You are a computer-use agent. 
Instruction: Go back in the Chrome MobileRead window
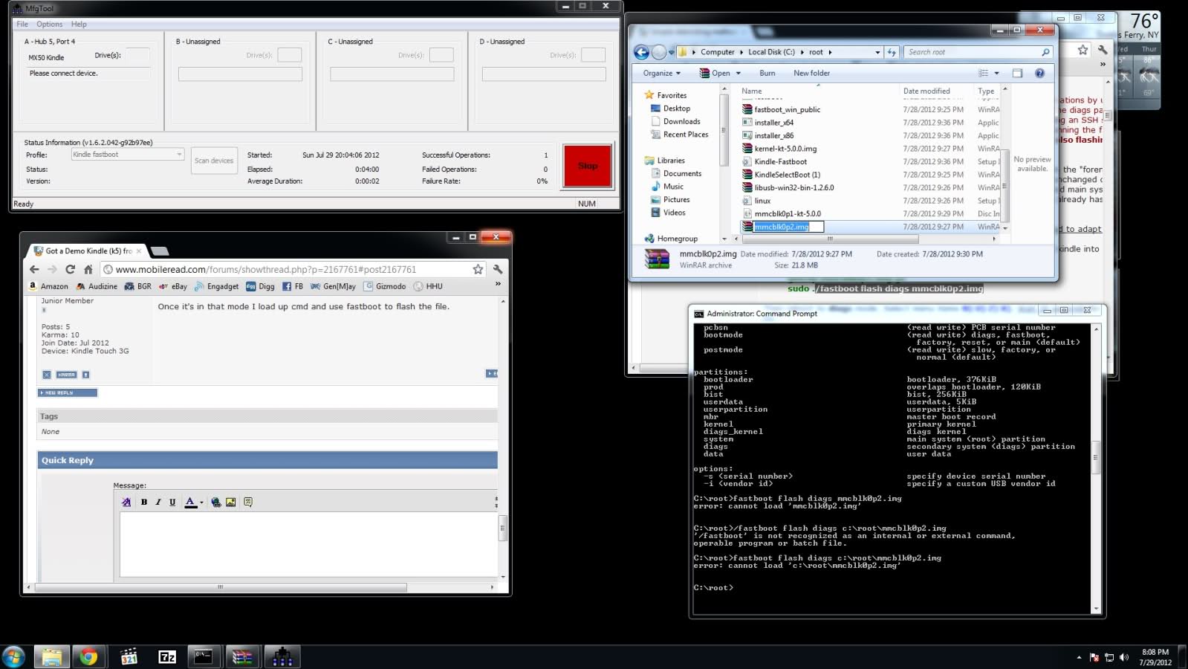click(34, 269)
